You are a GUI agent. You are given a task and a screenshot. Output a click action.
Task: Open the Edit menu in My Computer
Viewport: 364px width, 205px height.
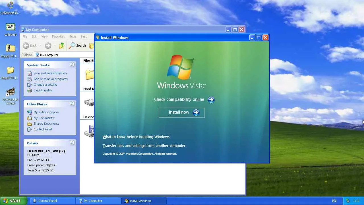coord(34,36)
